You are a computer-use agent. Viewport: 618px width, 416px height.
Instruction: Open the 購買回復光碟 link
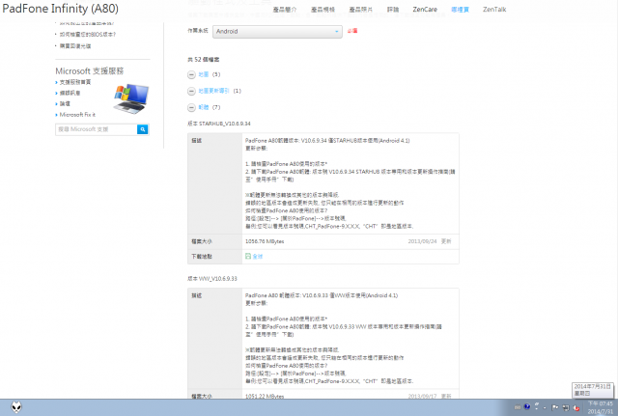pos(75,46)
